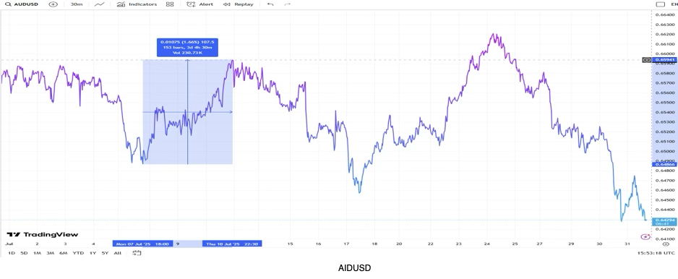
Task: Click the 0.66400 price scale label
Action: point(665,14)
